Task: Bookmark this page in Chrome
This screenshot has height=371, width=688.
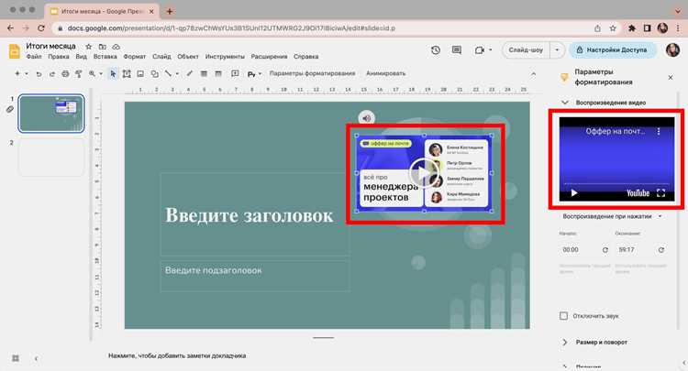Action: coord(613,28)
